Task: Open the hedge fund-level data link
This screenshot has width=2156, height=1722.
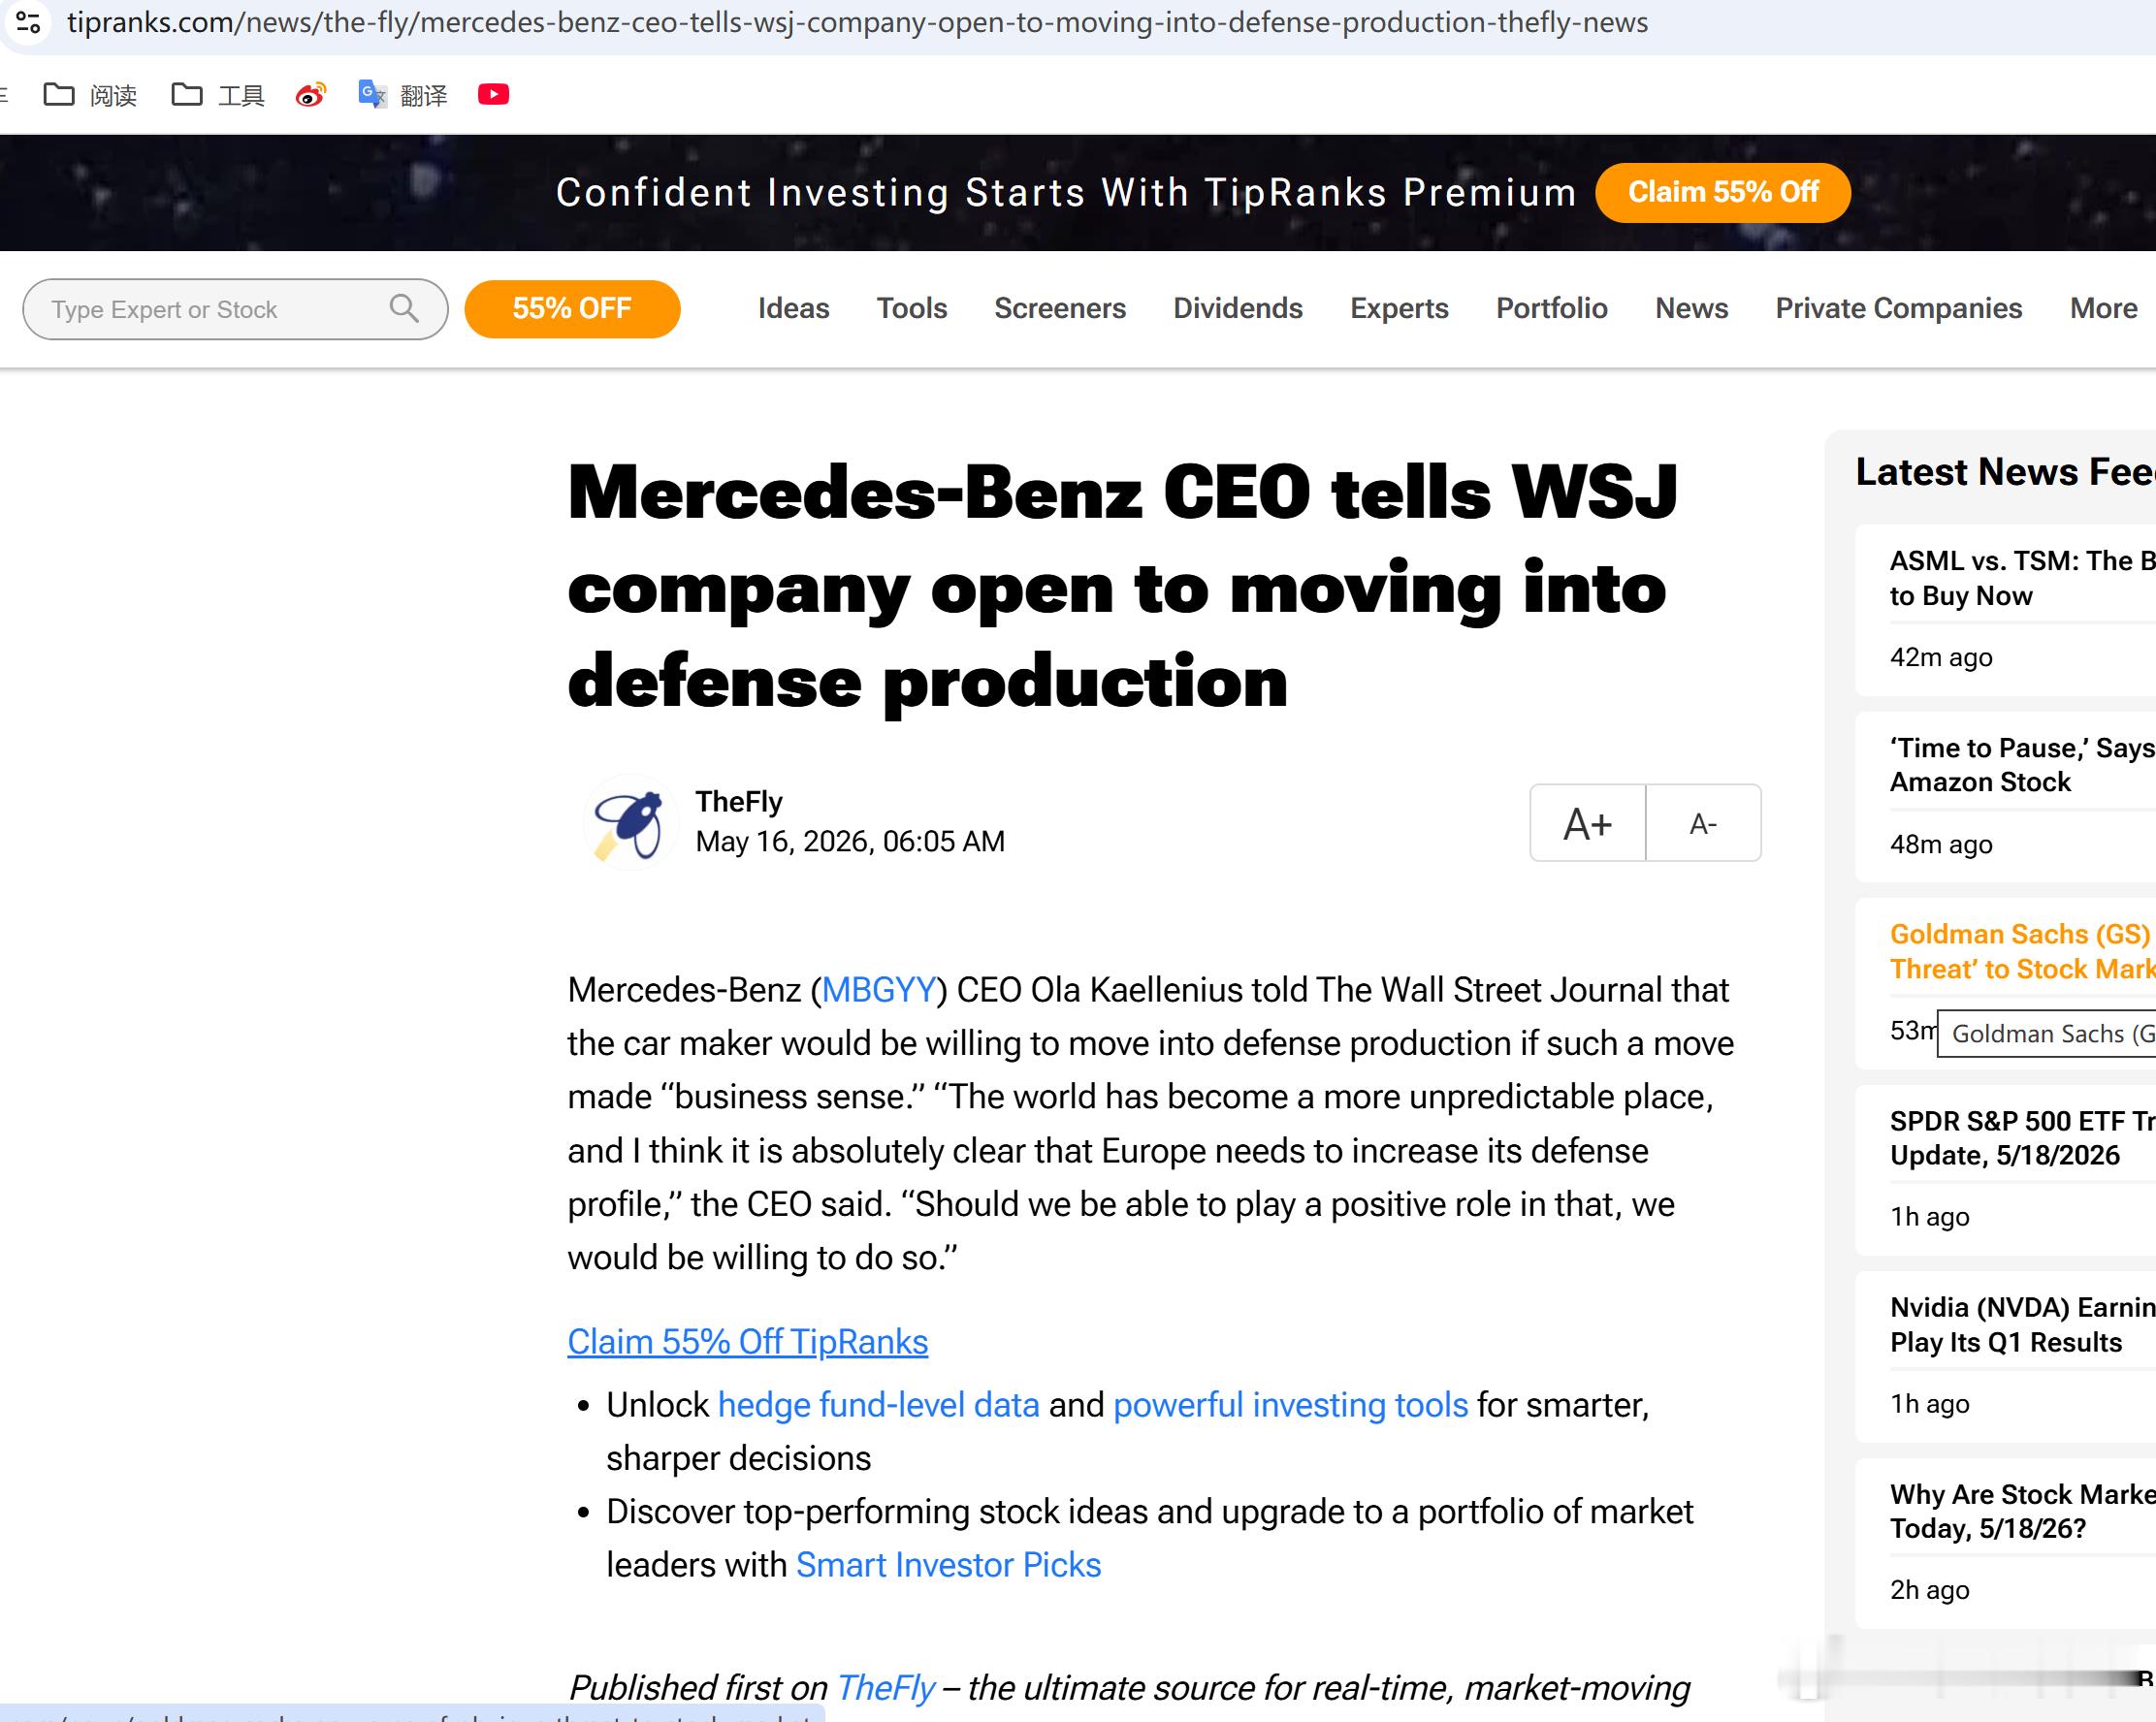Action: click(879, 1405)
